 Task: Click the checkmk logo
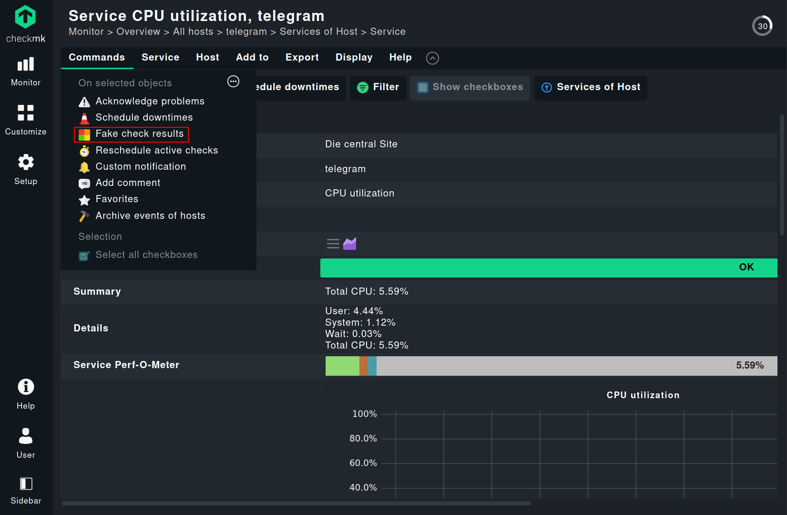pyautogui.click(x=26, y=24)
